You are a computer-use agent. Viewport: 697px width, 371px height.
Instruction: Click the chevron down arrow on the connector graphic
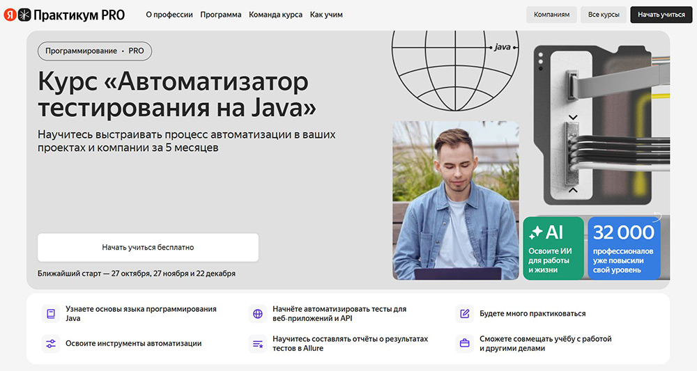click(573, 118)
